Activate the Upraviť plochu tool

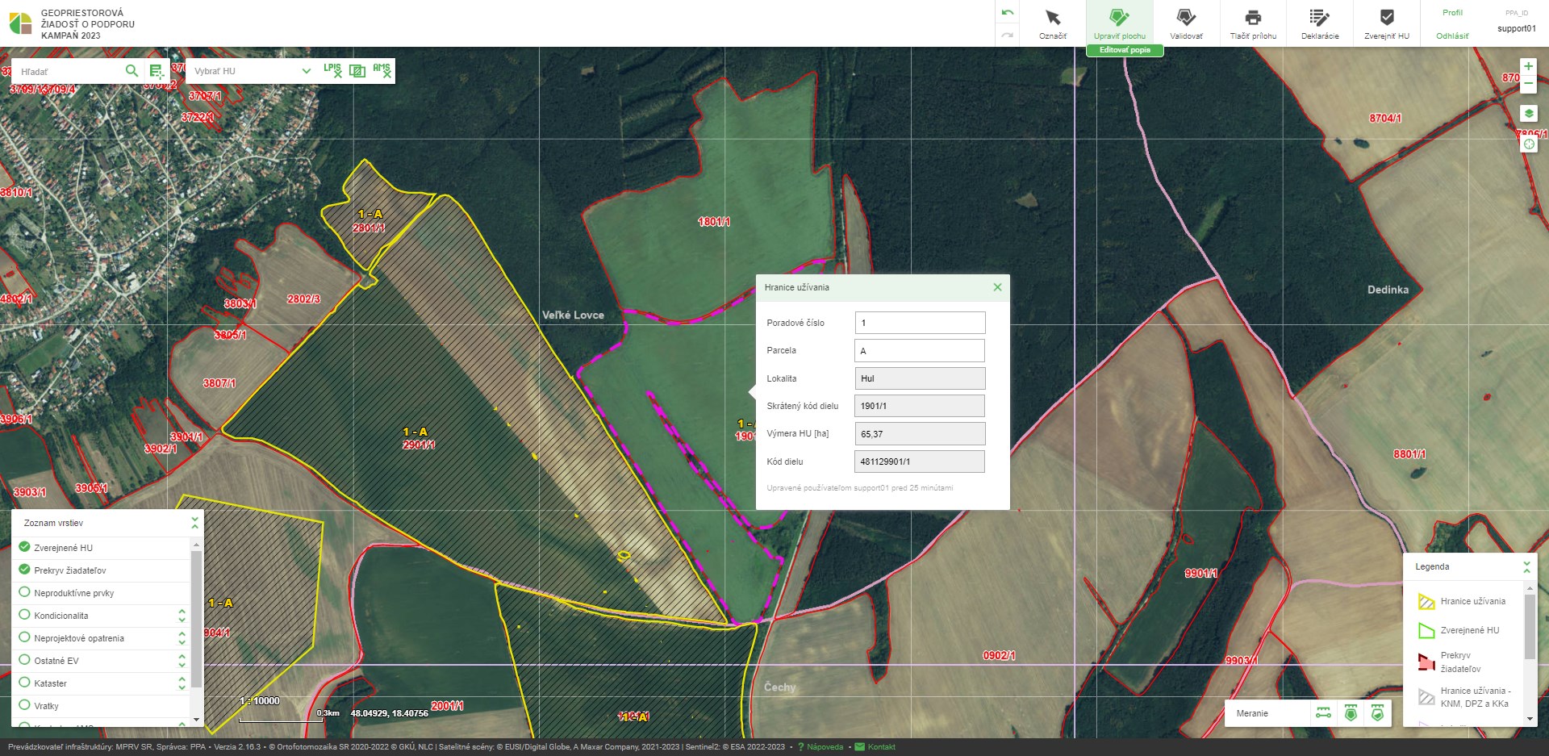1119,23
